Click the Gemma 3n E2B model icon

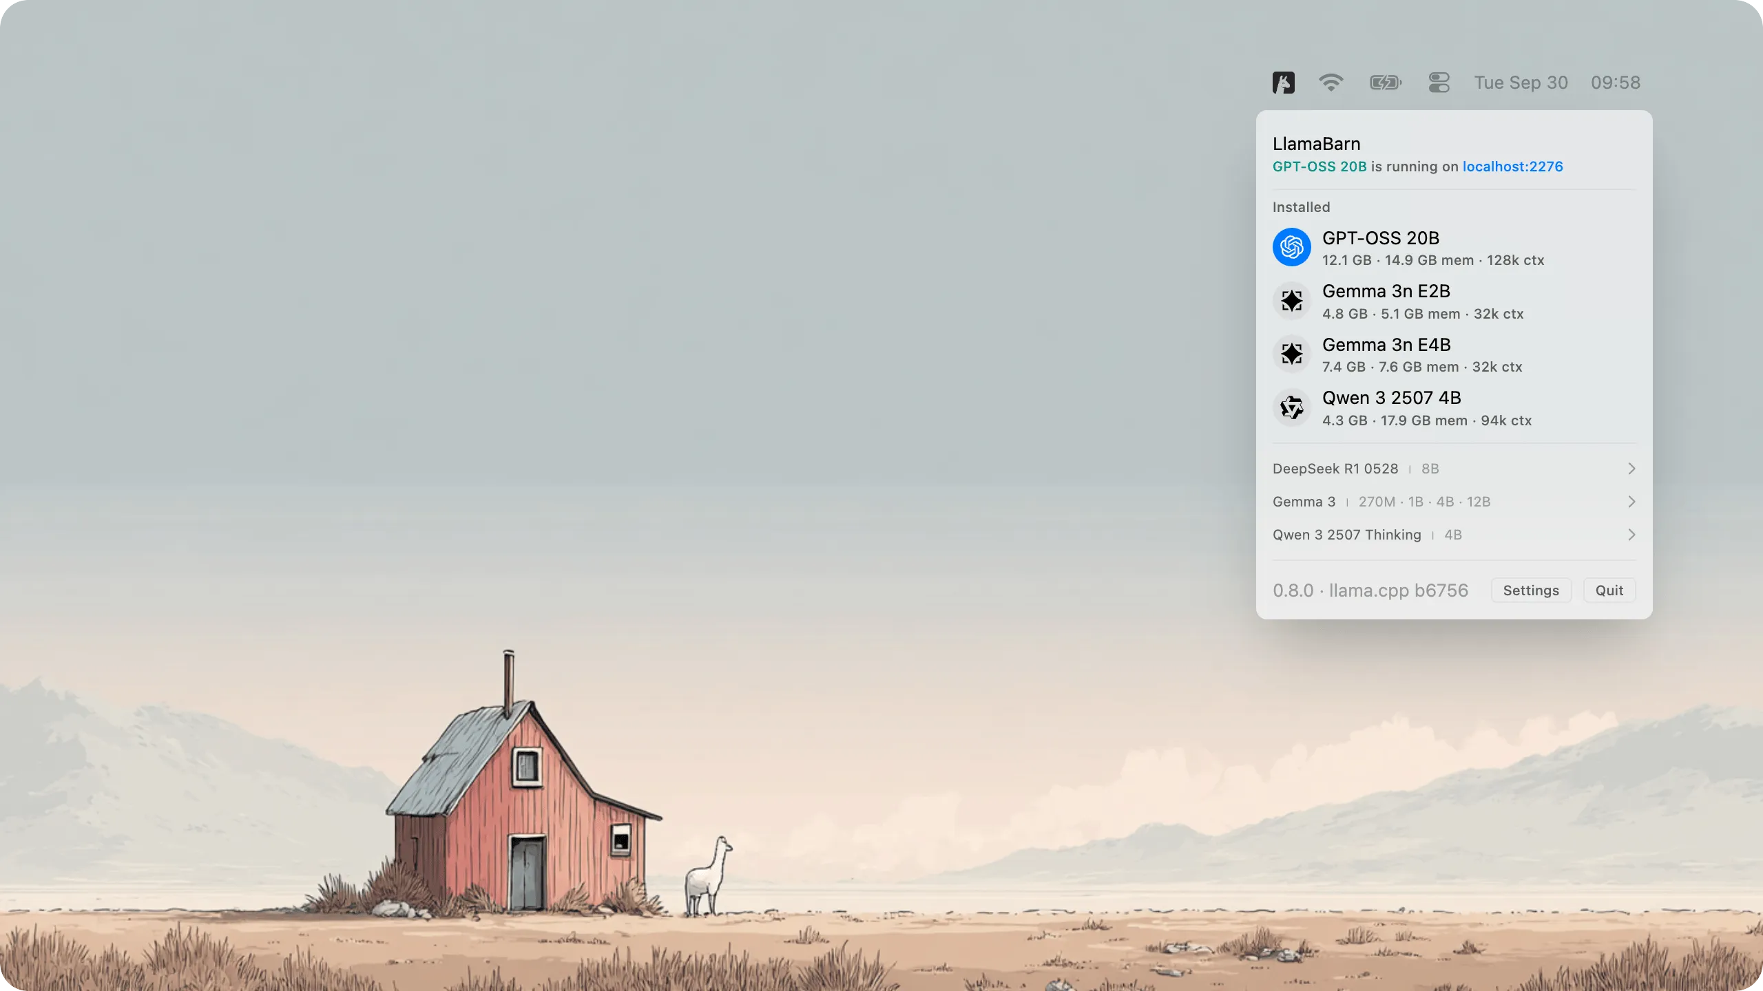pyautogui.click(x=1292, y=301)
